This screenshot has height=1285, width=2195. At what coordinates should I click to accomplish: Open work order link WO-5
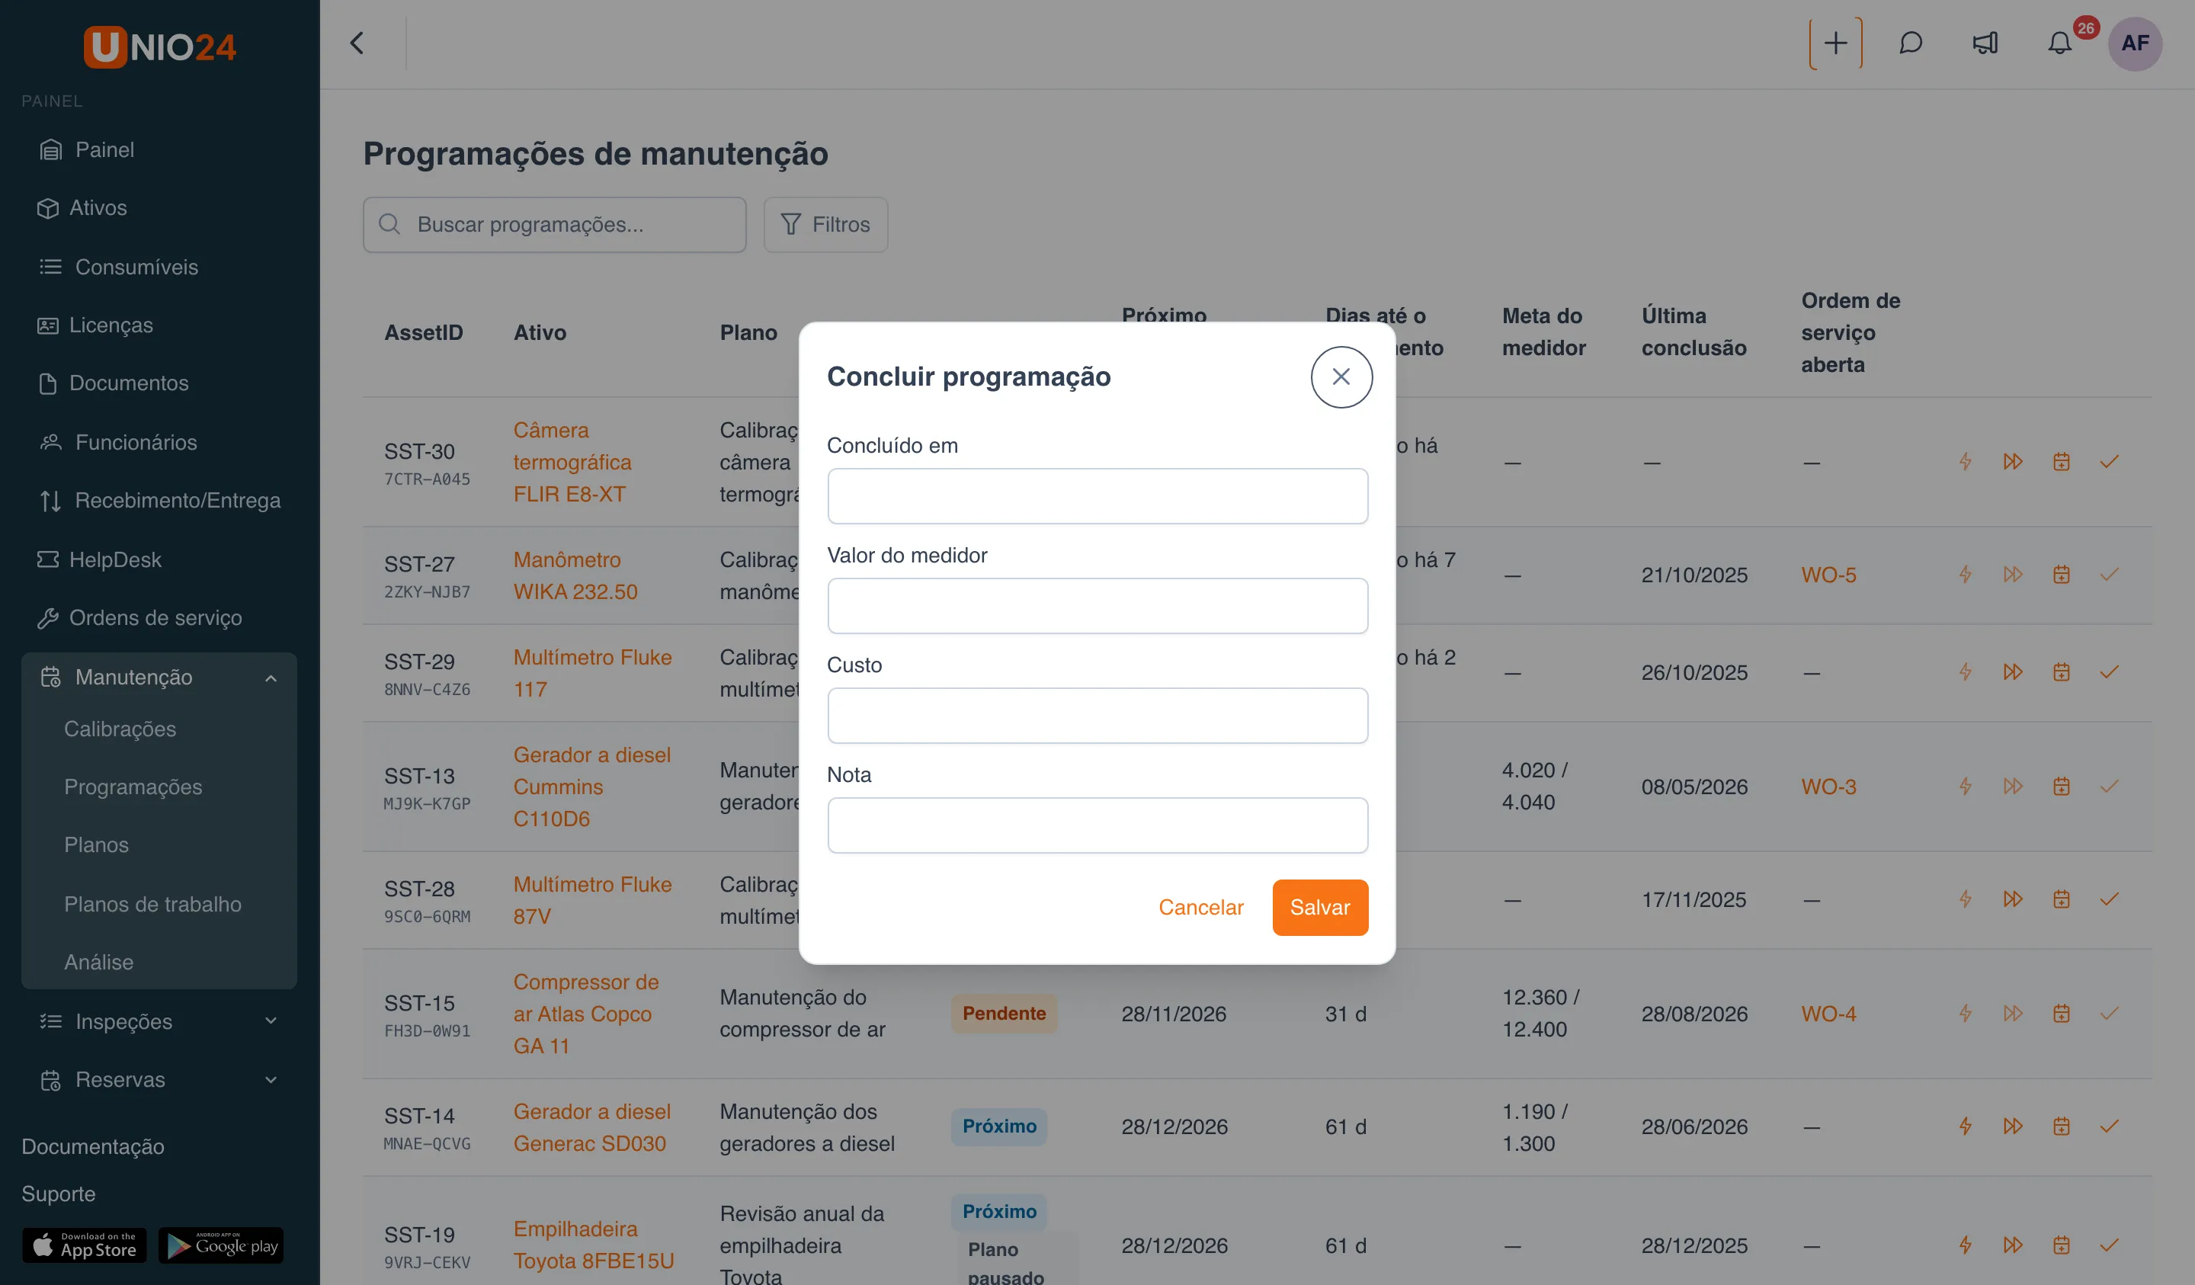pos(1828,575)
